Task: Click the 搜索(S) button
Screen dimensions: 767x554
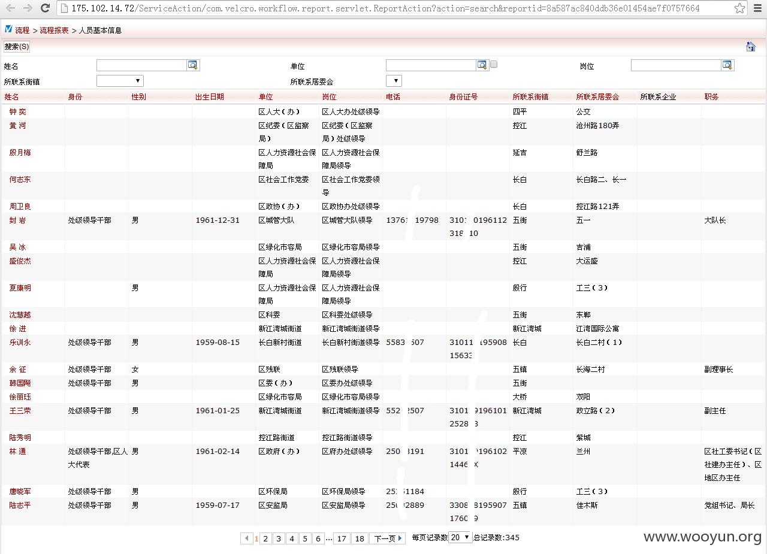Action: [16, 47]
